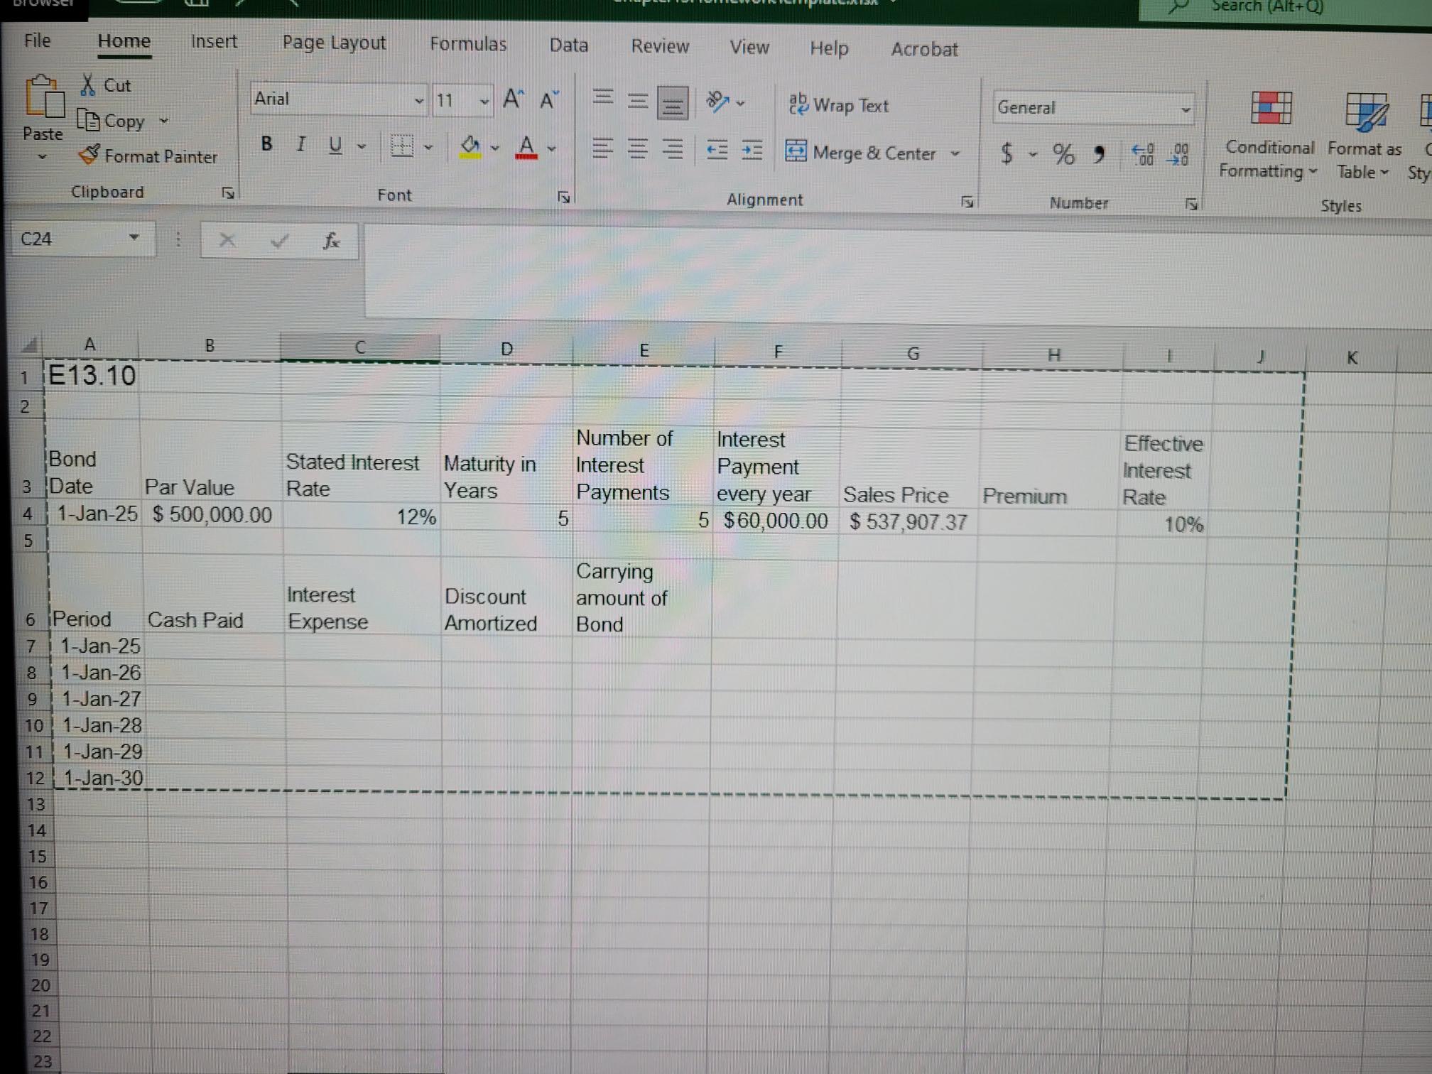Click the Format Painter brush icon

click(x=89, y=155)
